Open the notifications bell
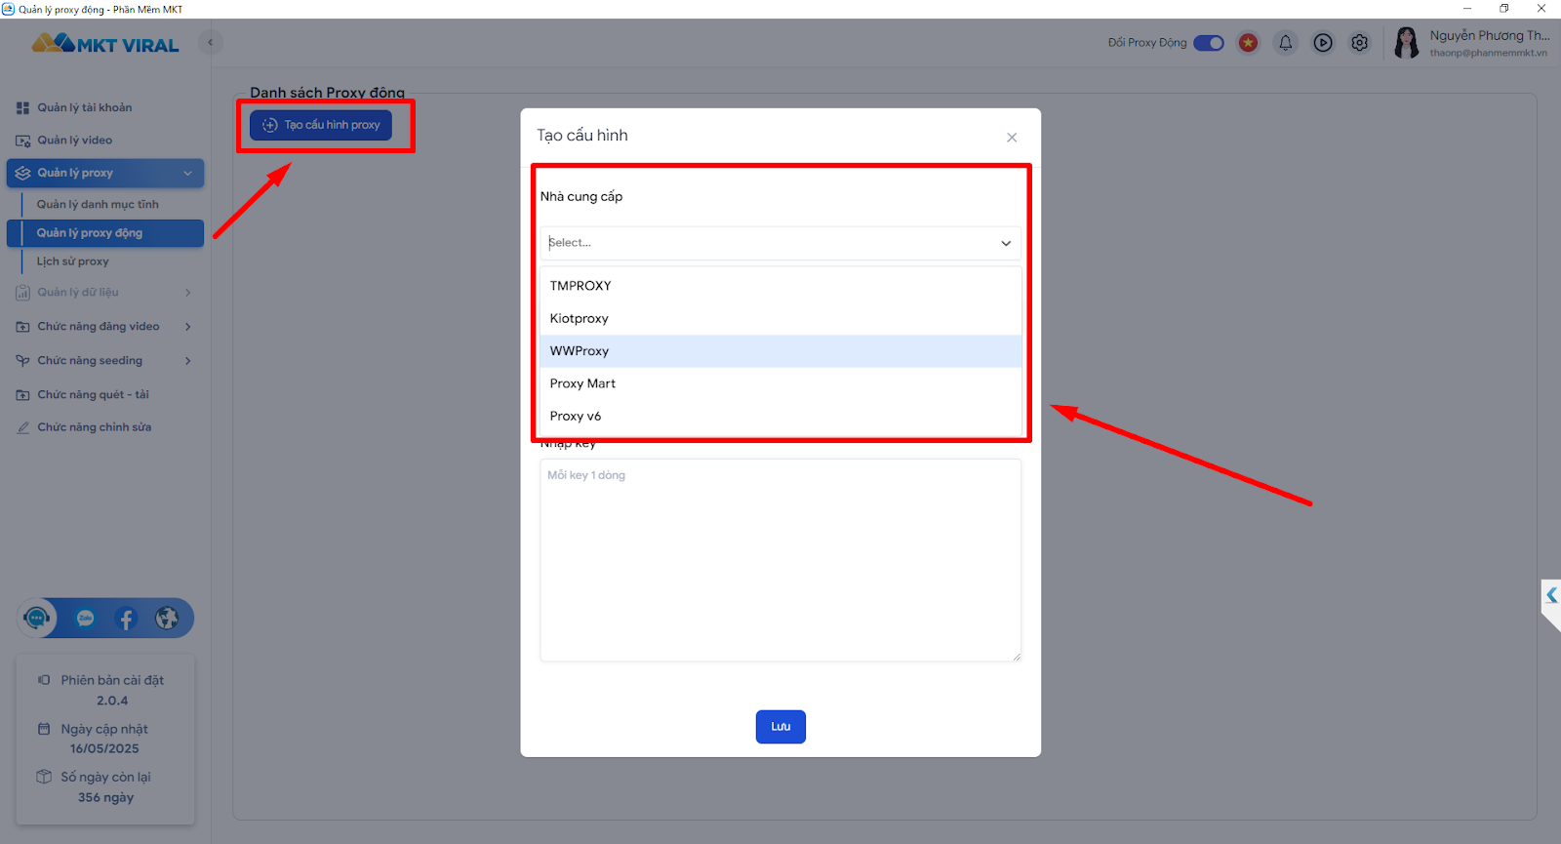 (x=1286, y=43)
